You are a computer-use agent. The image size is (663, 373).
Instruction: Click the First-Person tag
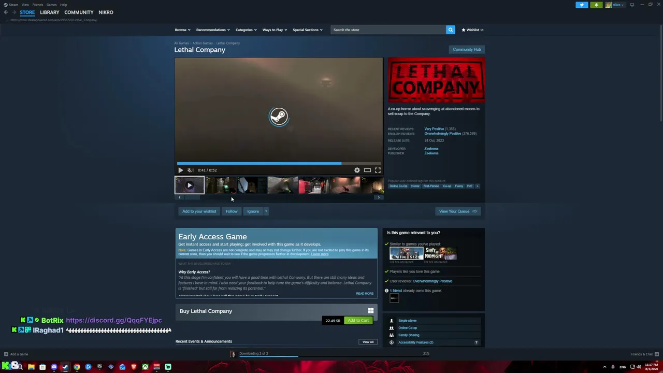431,186
